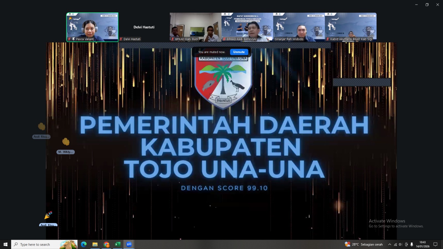Select Ginanjar Rah Widodo's video tile
The image size is (443, 249).
299,27
